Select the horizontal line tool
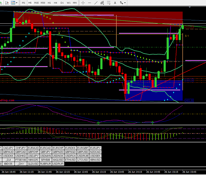 pyautogui.click(x=89, y=3)
